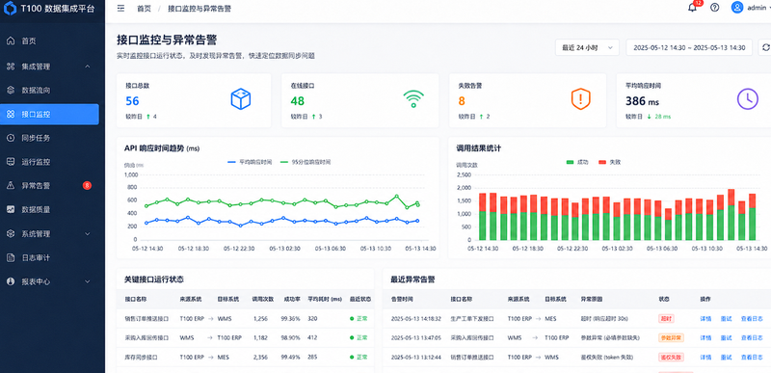
Task: Click the green status dot in 销售订单推送接口 row
Action: pos(352,318)
